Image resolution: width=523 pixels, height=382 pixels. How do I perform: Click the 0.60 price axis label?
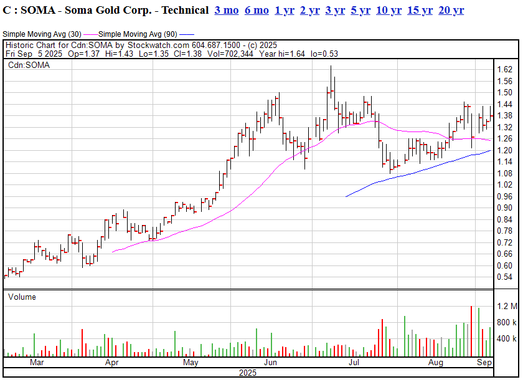point(505,265)
